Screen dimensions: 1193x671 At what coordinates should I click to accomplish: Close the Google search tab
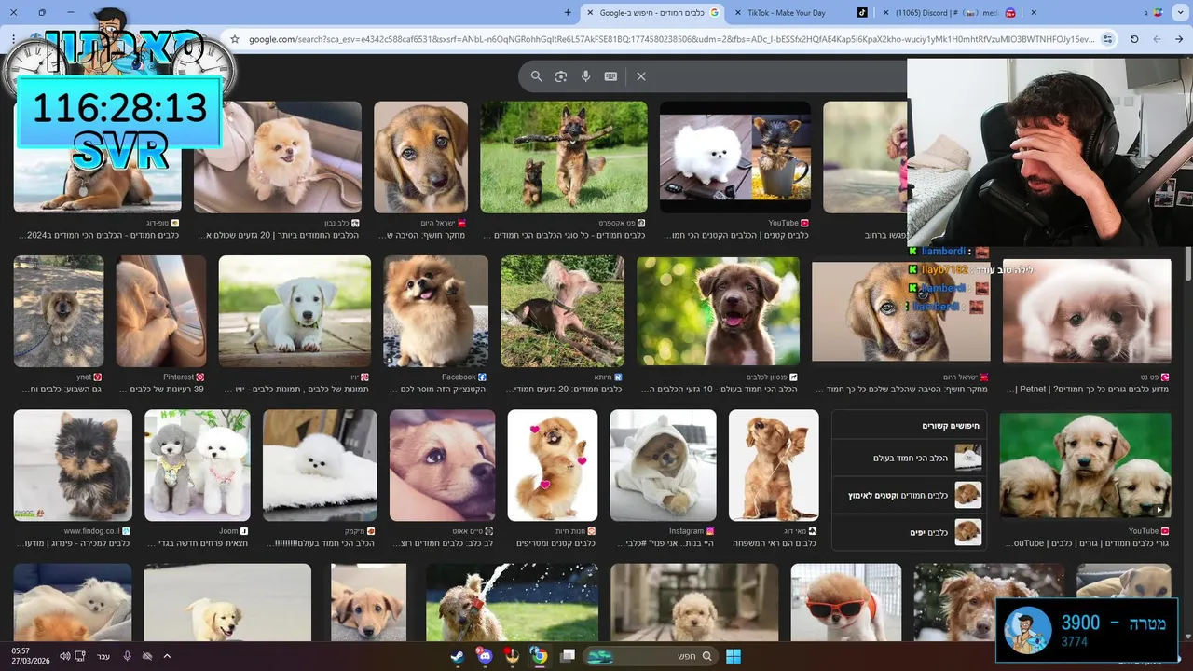[590, 12]
